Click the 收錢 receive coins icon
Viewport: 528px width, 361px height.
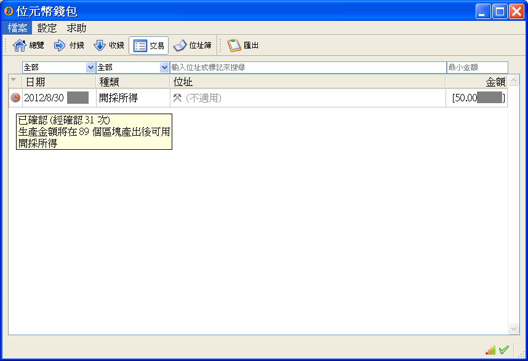pyautogui.click(x=99, y=45)
